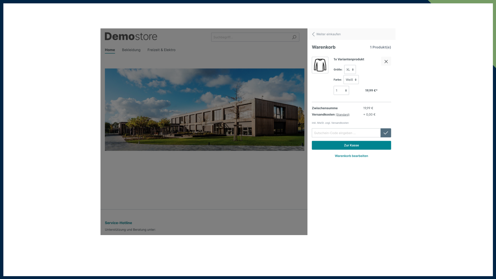The height and width of the screenshot is (279, 496).
Task: Open the Größe XL dropdown
Action: (350, 69)
